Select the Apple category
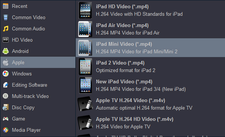 38,62
